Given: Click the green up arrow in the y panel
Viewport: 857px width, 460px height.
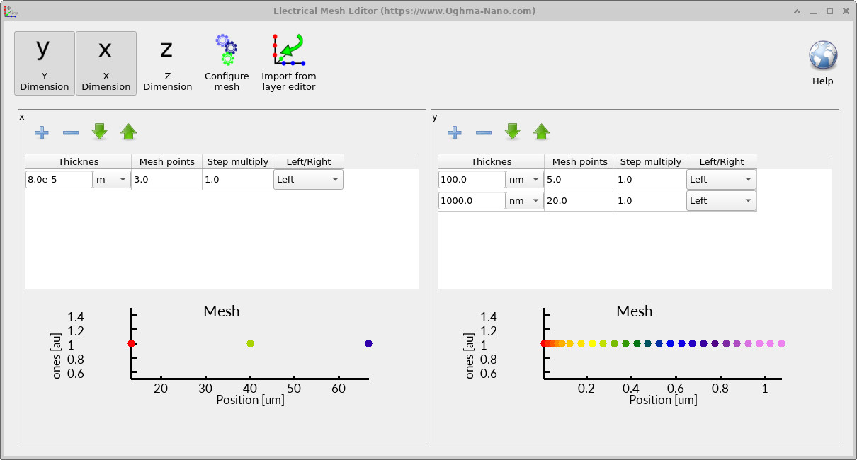Looking at the screenshot, I should click(541, 132).
